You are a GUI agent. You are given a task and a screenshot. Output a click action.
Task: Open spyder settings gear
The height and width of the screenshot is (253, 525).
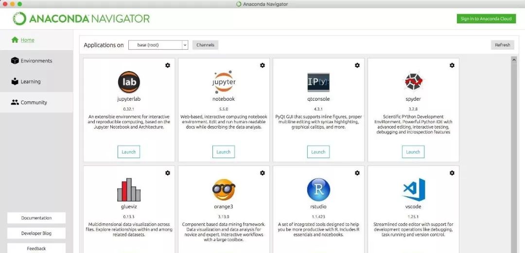pyautogui.click(x=452, y=65)
